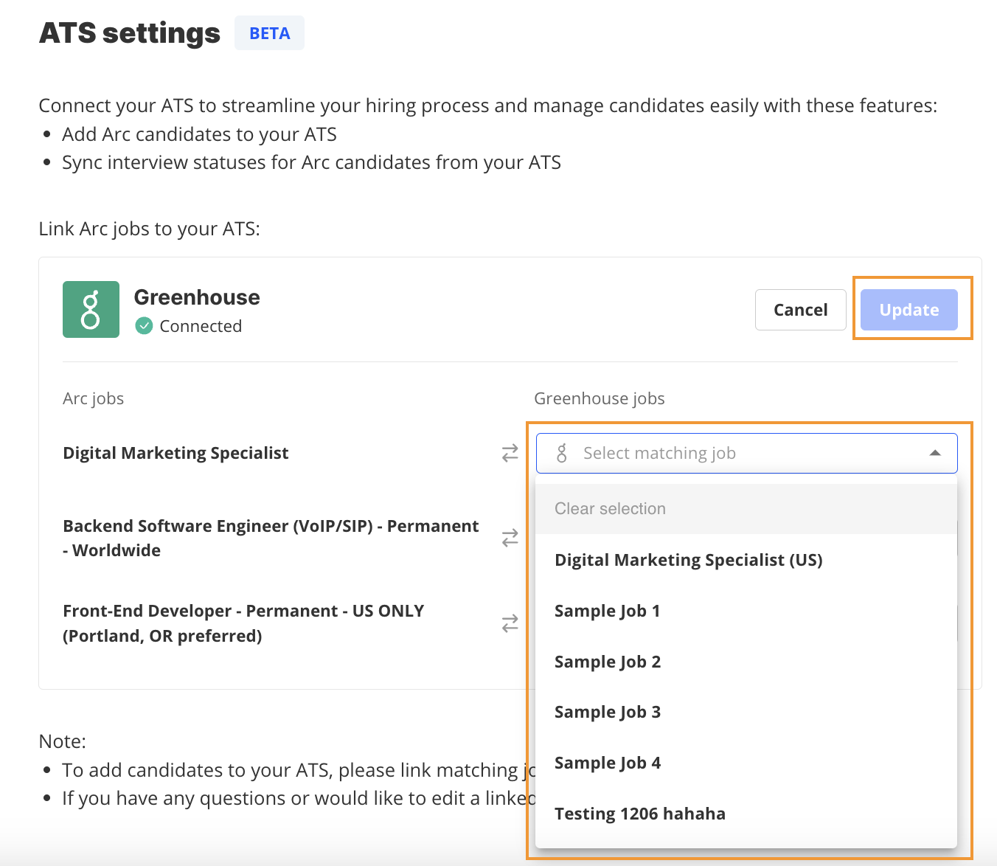This screenshot has width=997, height=866.
Task: Click Connect your ATS intro sentence
Action: click(488, 105)
